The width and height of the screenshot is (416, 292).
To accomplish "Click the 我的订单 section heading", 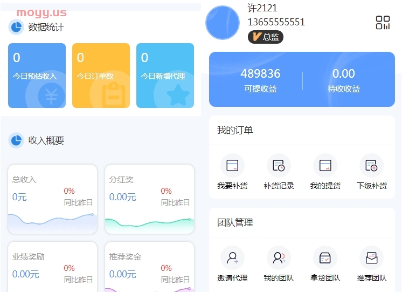I will (235, 130).
